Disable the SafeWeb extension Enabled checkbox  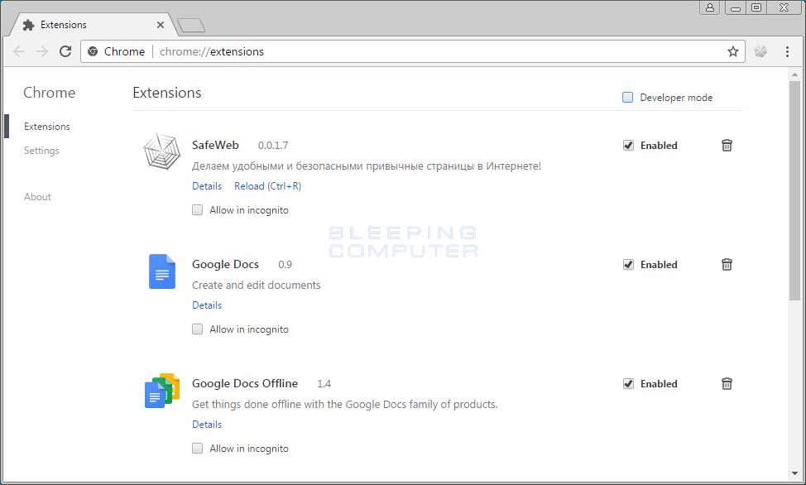click(x=628, y=146)
